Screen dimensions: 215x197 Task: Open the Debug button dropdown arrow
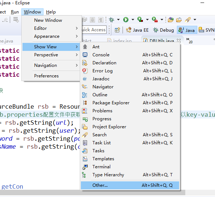point(118,20)
